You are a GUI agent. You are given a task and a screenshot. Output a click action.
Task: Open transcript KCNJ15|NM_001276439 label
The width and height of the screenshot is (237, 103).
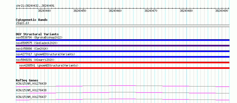pyautogui.click(x=31, y=84)
